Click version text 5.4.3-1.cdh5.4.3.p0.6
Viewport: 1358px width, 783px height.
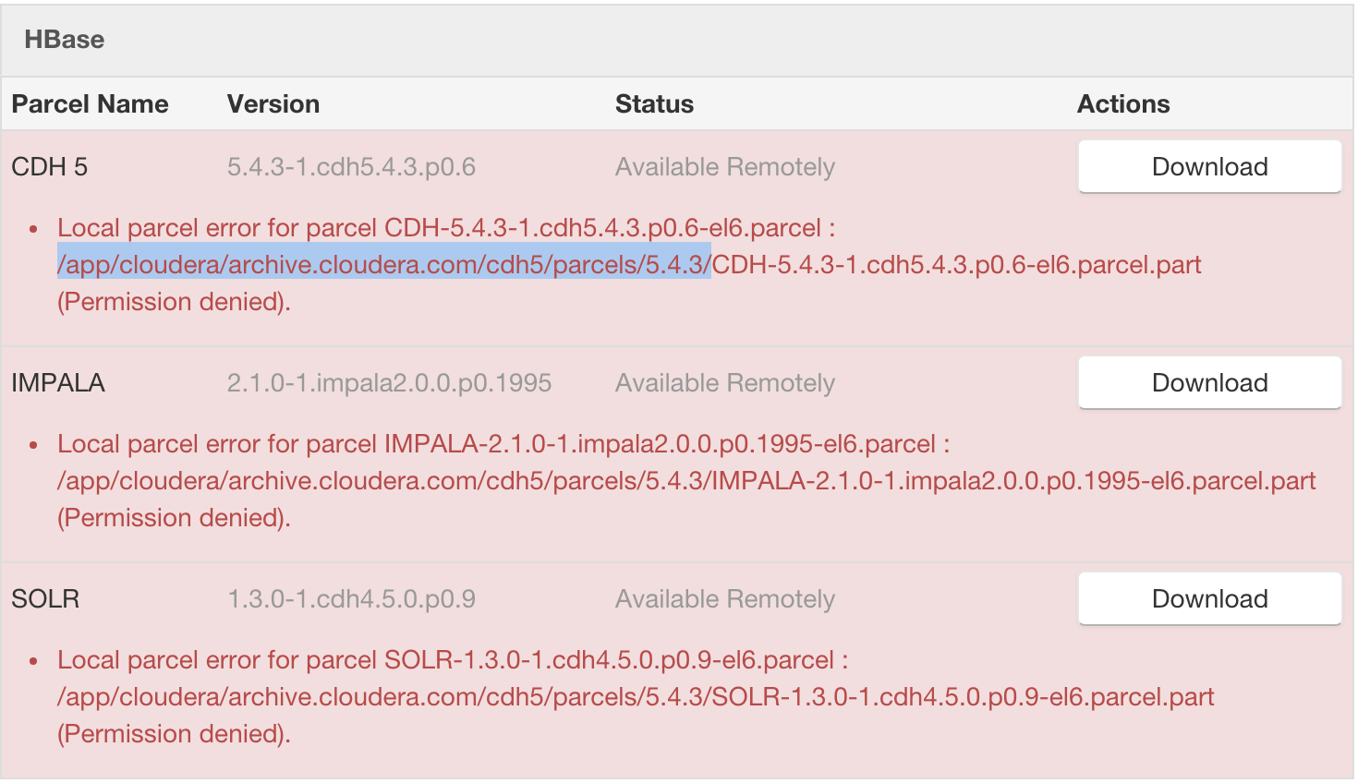pos(354,166)
